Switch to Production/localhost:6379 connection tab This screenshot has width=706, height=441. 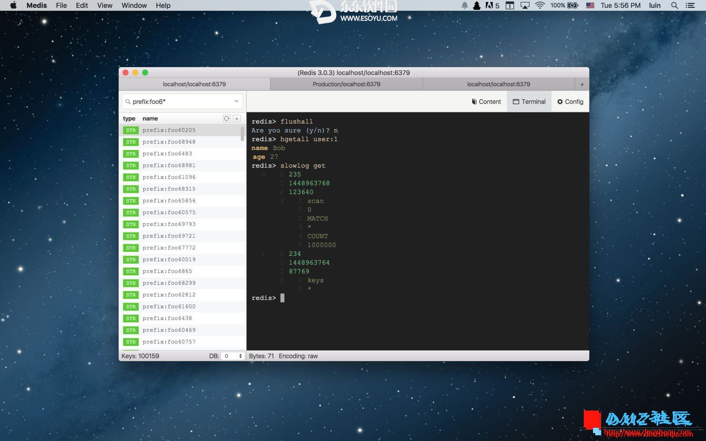point(346,84)
